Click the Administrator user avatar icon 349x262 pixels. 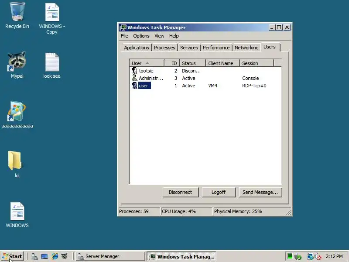pyautogui.click(x=135, y=78)
